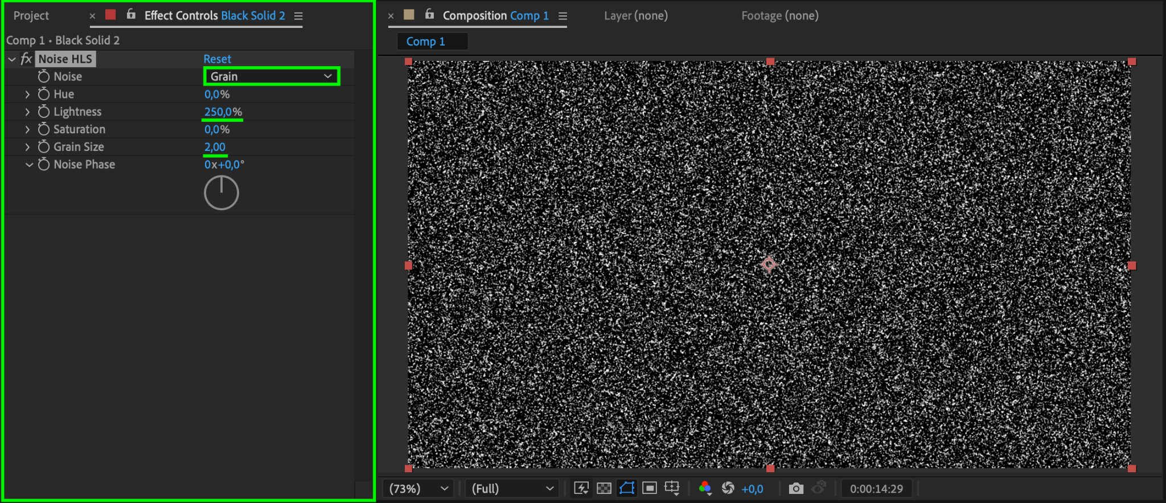Click the Grain Size stopwatch icon
The width and height of the screenshot is (1166, 503).
(44, 146)
